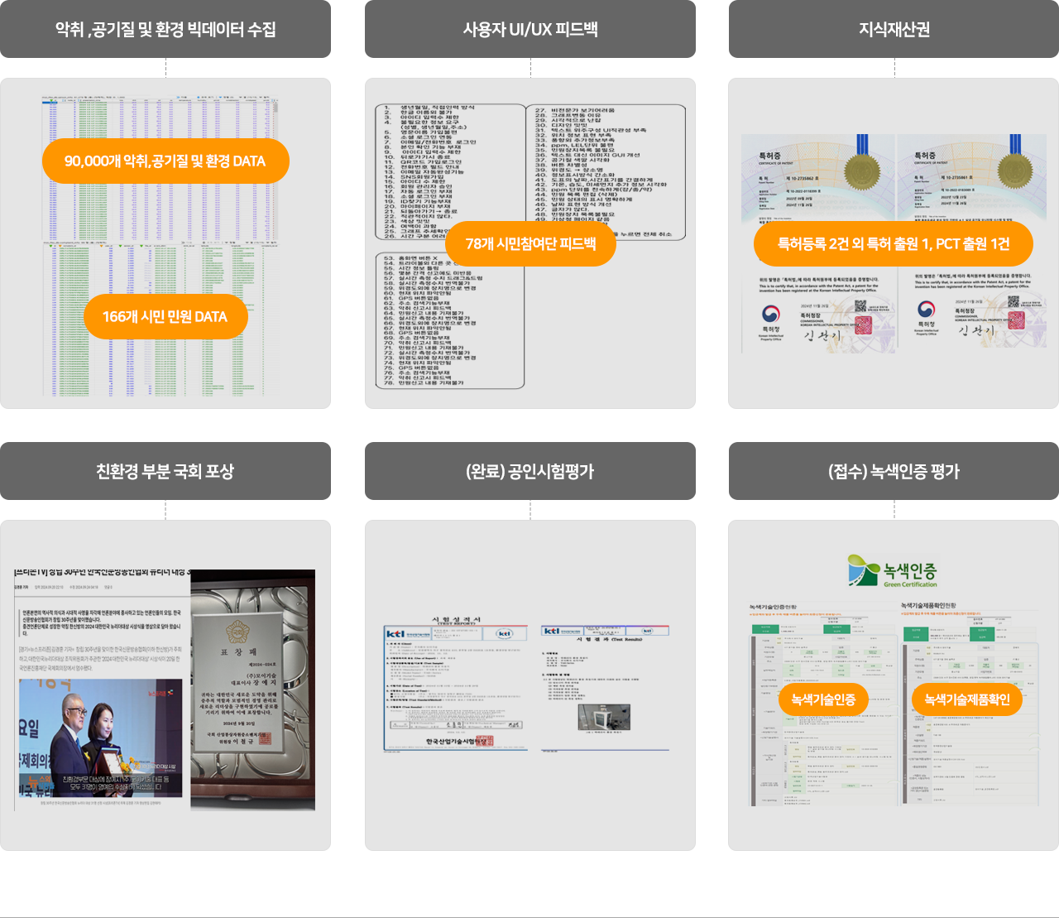The width and height of the screenshot is (1059, 918).
Task: Click the 90,000개 악취, 공기질 및 환경 DATA badge
Action: 165,161
